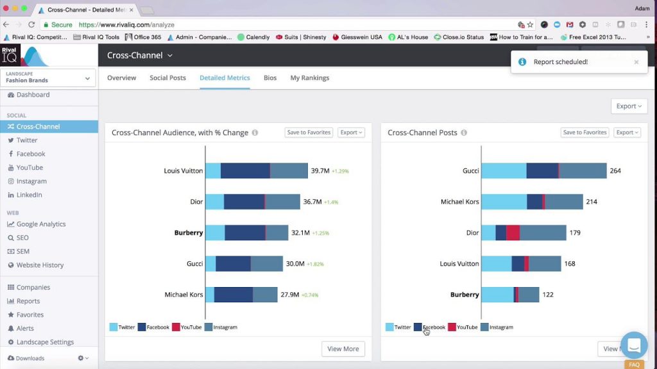Save Audience chart to Favorites
This screenshot has height=369, width=657.
click(x=309, y=133)
